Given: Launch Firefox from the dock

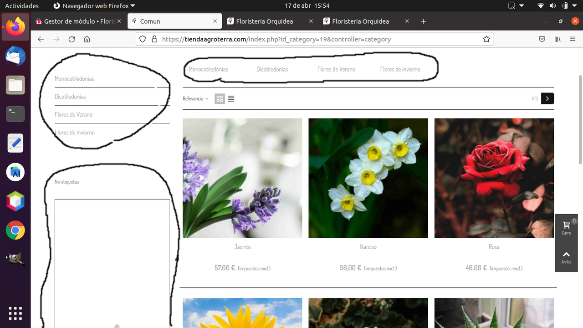Looking at the screenshot, I should pyautogui.click(x=15, y=27).
